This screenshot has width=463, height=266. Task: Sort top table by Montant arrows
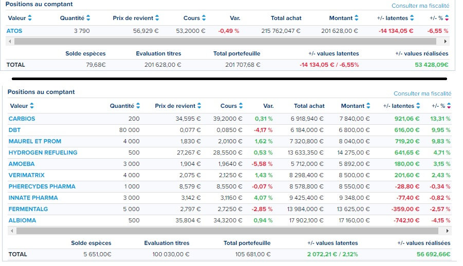click(357, 18)
